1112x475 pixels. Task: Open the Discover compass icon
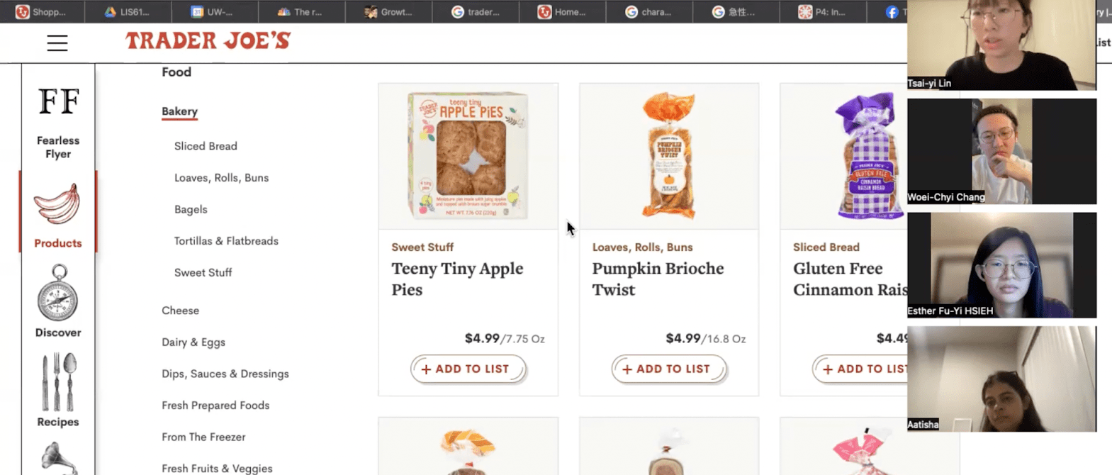(x=58, y=294)
